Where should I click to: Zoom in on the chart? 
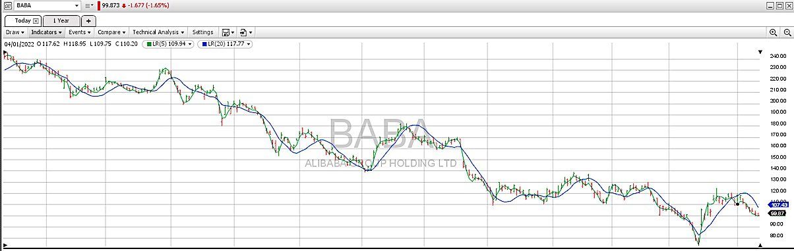click(x=773, y=32)
